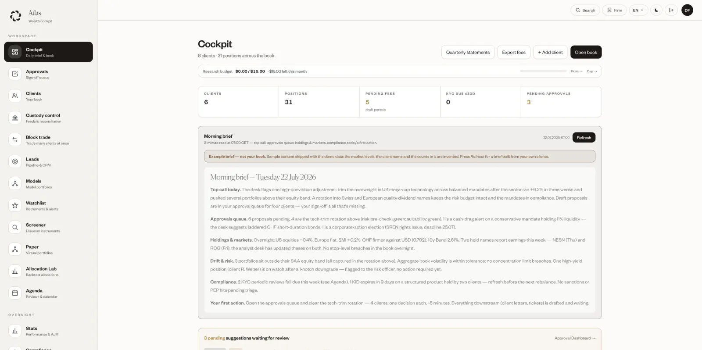Click the logout arrow icon in the top bar

point(671,10)
